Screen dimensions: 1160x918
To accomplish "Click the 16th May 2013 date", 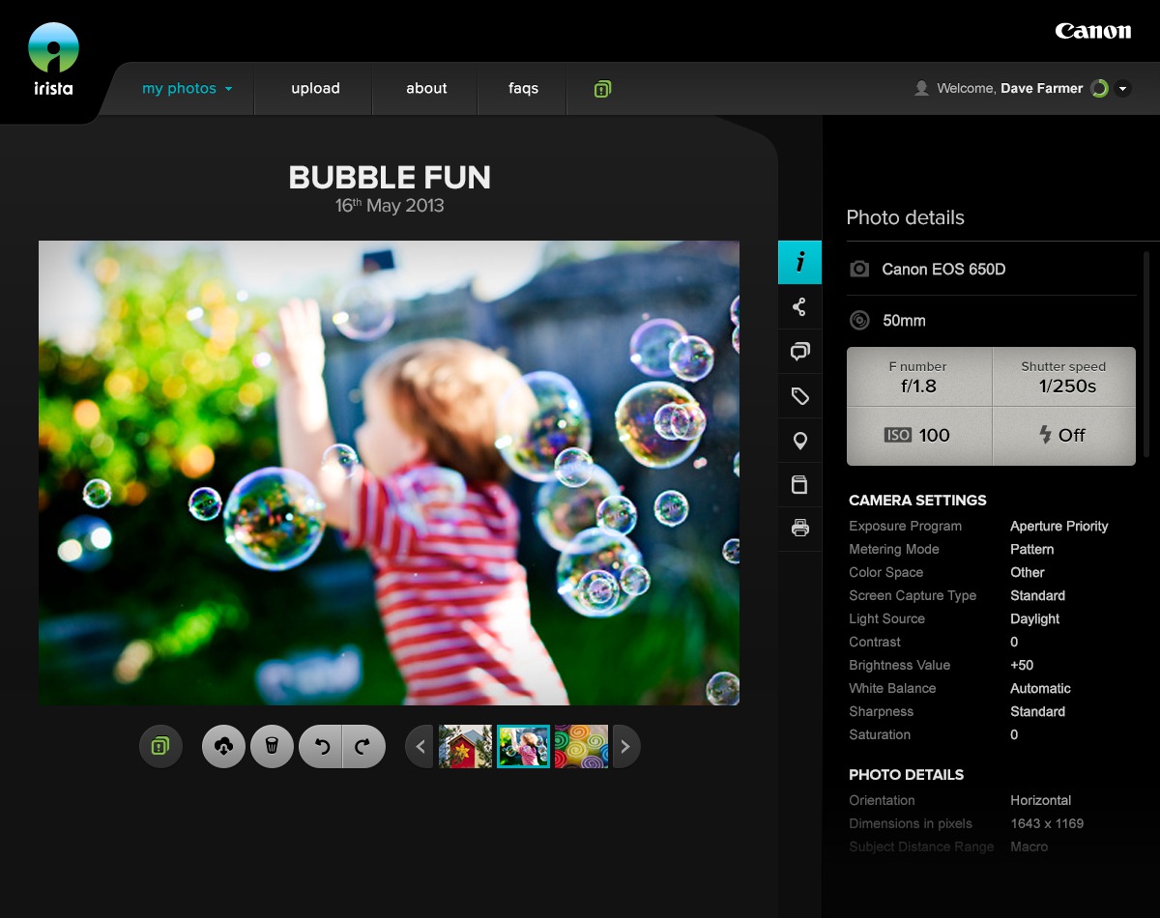I will click(390, 205).
